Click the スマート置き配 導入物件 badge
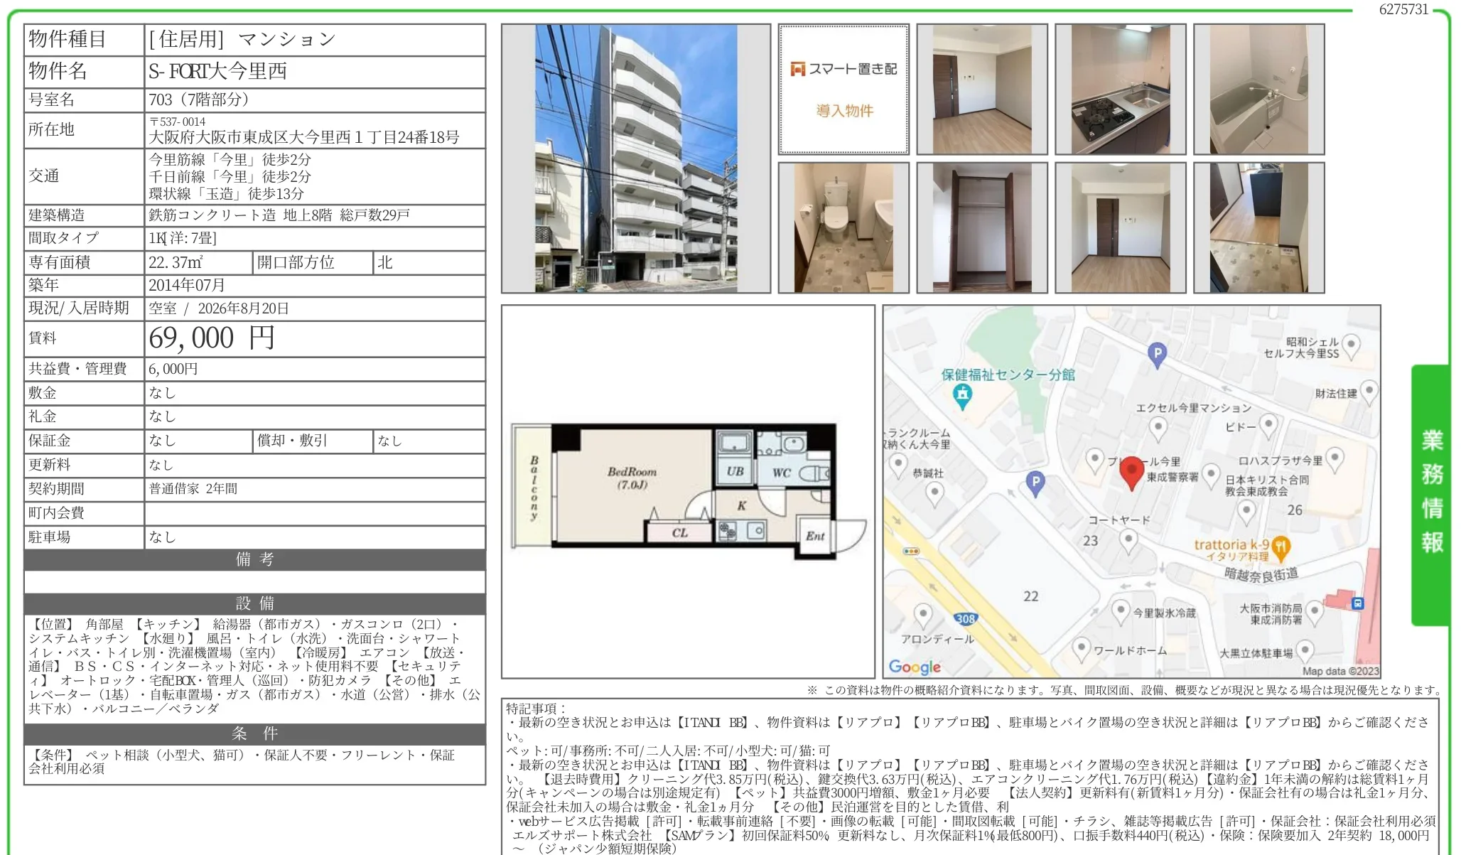1461x855 pixels. (843, 89)
